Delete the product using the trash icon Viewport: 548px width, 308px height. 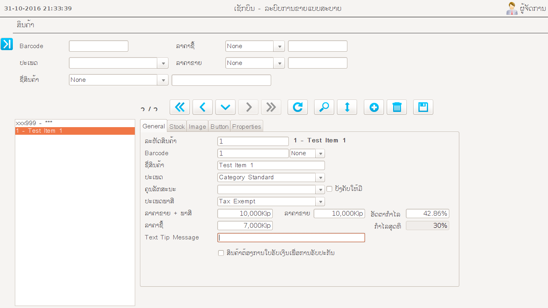[x=397, y=107]
